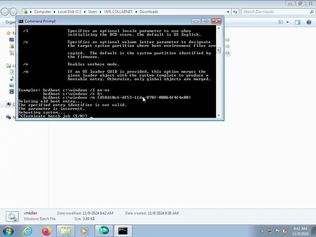Select Network in the navigation pane
Image resolution: width=316 pixels, height=237 pixels.
point(9,117)
